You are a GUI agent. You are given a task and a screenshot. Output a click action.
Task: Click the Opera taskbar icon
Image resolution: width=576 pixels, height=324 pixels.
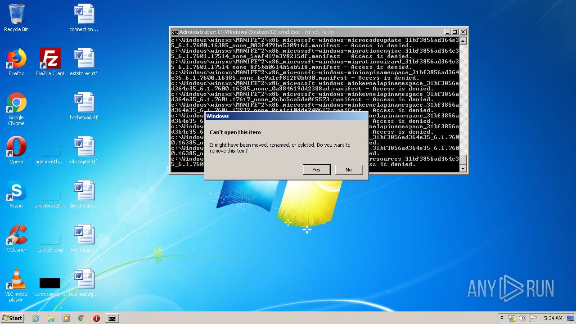click(96, 318)
